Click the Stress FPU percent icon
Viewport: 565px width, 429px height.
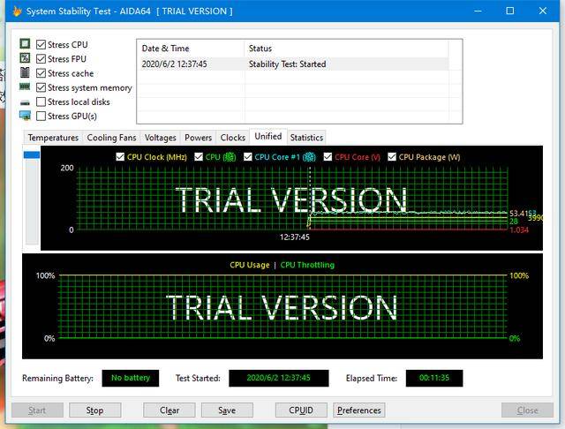point(25,58)
